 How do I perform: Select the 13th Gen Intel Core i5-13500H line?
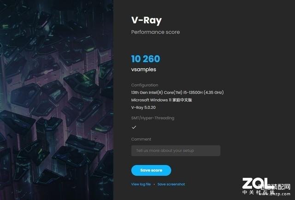tap(177, 92)
